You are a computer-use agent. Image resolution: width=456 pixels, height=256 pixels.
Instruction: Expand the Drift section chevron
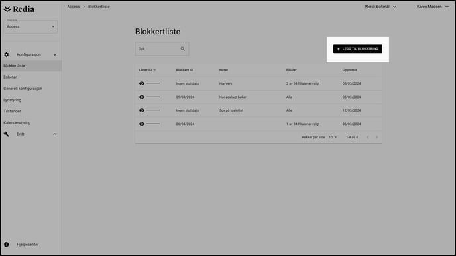[x=54, y=134]
